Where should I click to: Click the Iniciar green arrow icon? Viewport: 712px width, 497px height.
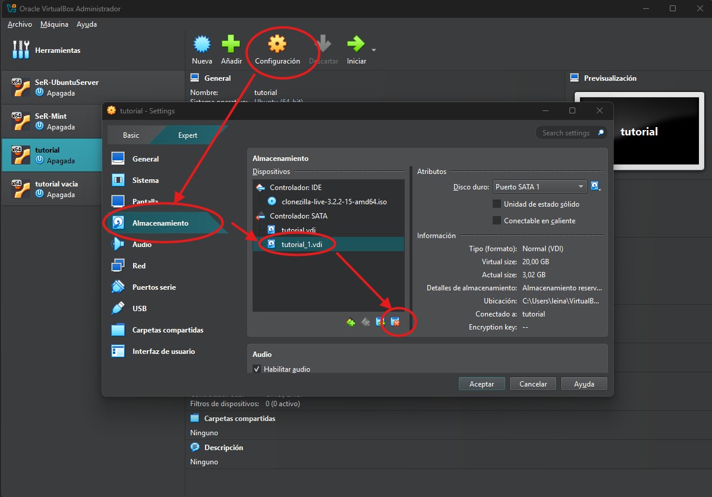coord(356,44)
